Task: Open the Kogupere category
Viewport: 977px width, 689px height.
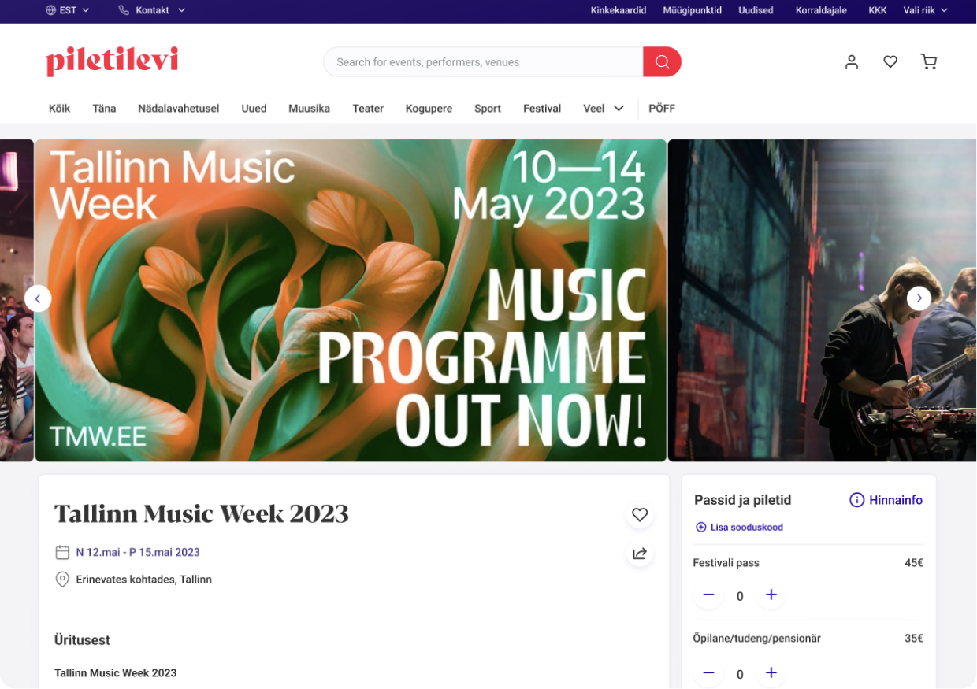Action: (429, 109)
